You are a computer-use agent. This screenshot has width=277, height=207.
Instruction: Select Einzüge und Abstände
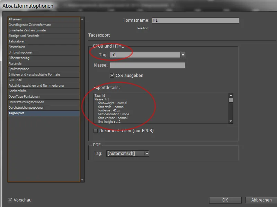[x=44, y=36]
